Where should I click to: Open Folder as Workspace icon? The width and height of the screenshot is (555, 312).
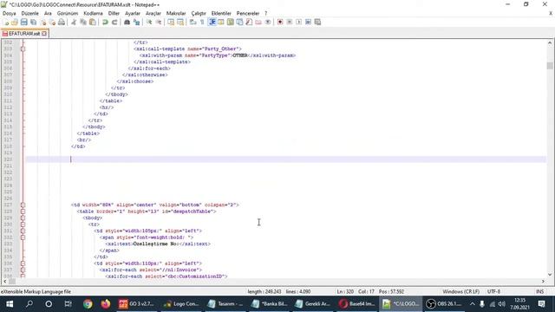click(x=258, y=23)
